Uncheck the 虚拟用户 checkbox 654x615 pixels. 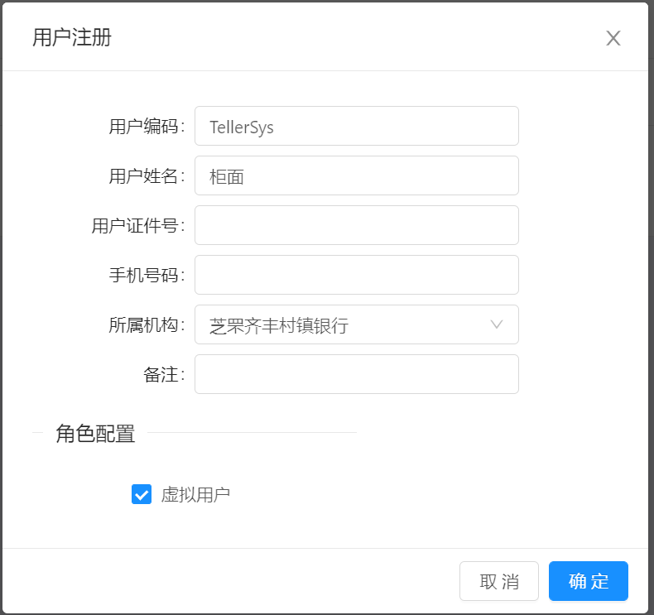142,494
